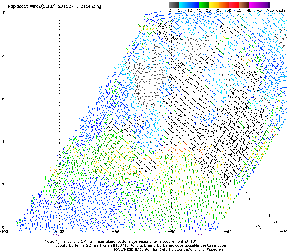Image resolution: width=287 pixels, height=252 pixels.
Task: Click the '4' latitude axis label
Action: [3, 142]
